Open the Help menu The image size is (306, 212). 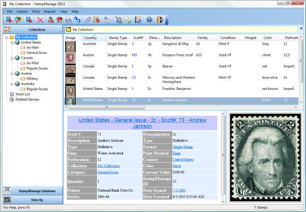pyautogui.click(x=75, y=11)
